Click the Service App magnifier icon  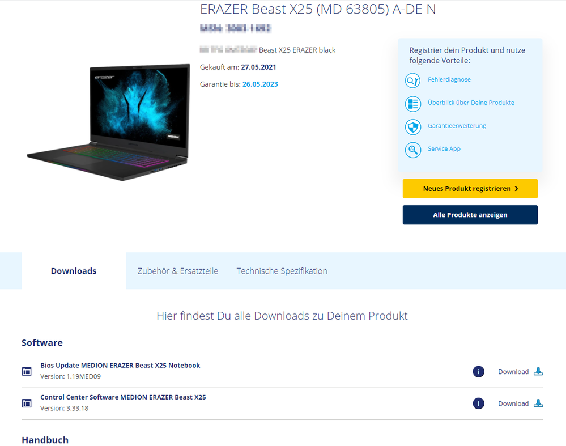coord(412,150)
